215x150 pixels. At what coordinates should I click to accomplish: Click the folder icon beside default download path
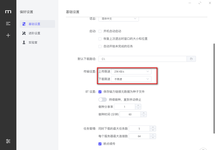191,59
